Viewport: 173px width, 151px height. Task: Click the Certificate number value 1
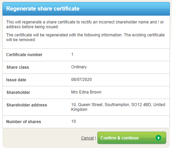[x=72, y=54]
